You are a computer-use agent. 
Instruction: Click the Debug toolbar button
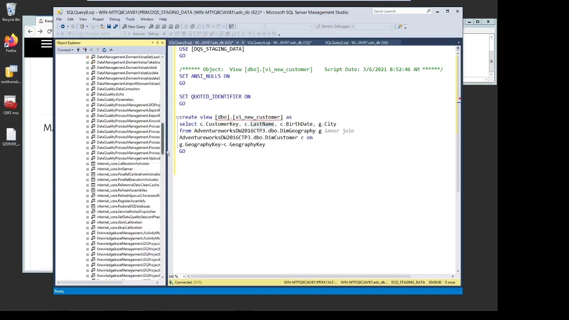click(x=153, y=34)
